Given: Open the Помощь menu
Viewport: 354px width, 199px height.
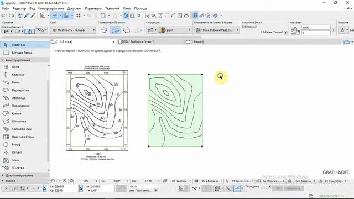Looking at the screenshot, I should point(140,8).
